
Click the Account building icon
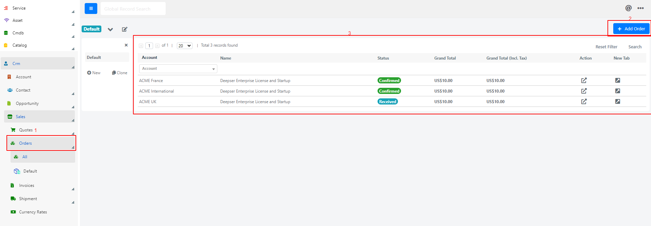point(9,77)
